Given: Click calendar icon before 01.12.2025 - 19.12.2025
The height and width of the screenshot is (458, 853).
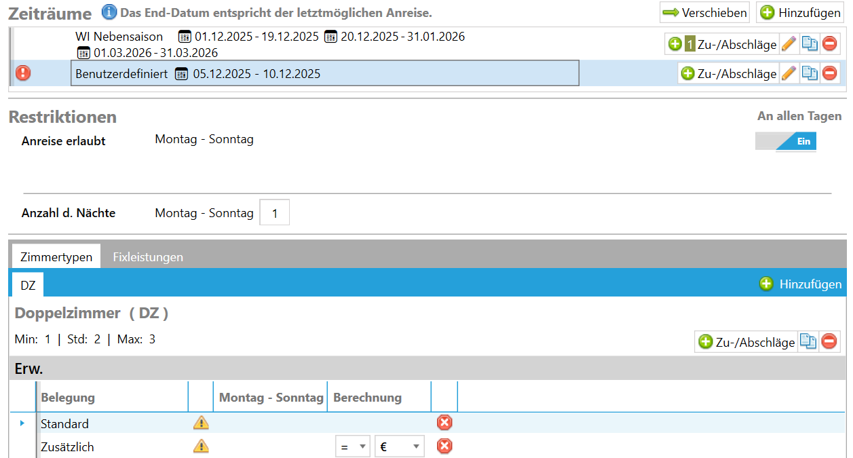Looking at the screenshot, I should coord(184,37).
